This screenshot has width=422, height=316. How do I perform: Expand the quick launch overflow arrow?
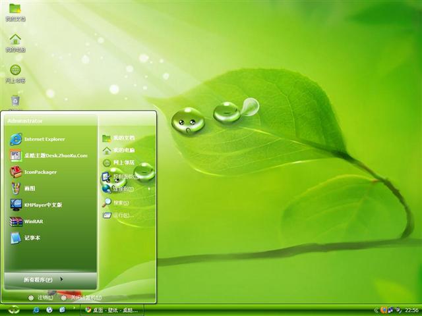(x=74, y=307)
